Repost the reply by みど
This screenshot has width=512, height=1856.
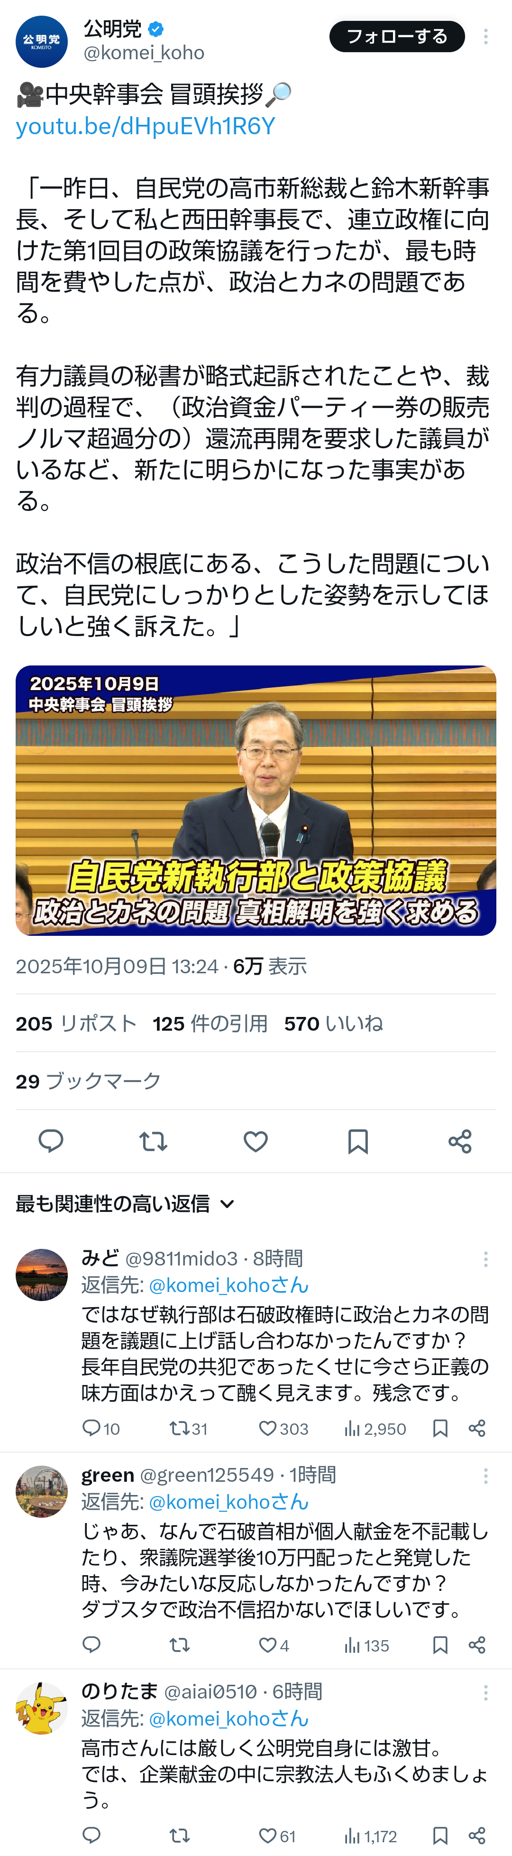point(188,1428)
